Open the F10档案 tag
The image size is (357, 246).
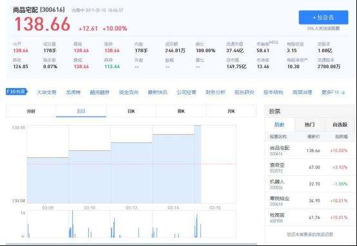(x=17, y=91)
